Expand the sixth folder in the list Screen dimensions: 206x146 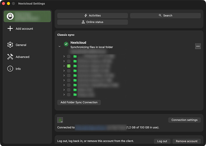pyautogui.click(x=64, y=80)
